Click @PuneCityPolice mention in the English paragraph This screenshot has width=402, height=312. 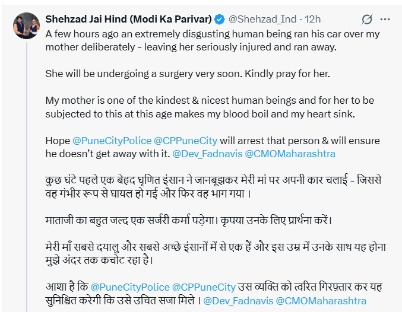(111, 142)
